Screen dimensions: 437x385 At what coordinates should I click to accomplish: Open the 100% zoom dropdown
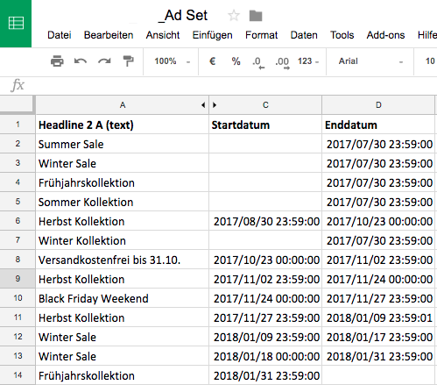[172, 61]
